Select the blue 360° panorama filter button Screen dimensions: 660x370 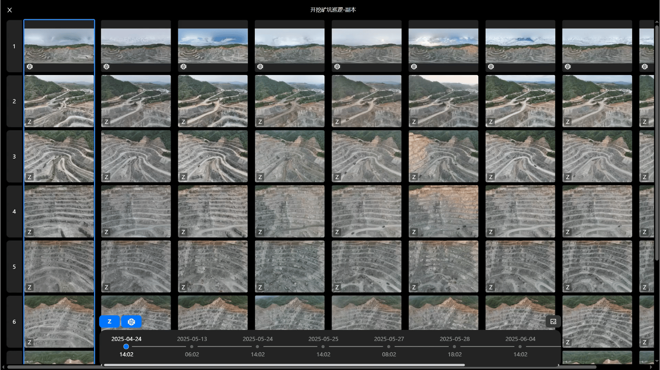132,321
